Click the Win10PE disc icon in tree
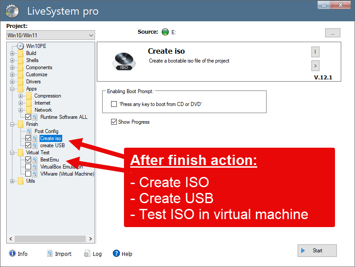355x267 pixels. 20,46
